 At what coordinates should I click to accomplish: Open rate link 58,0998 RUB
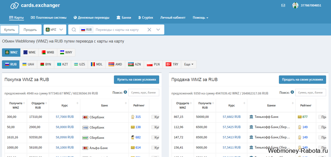(x=64, y=137)
